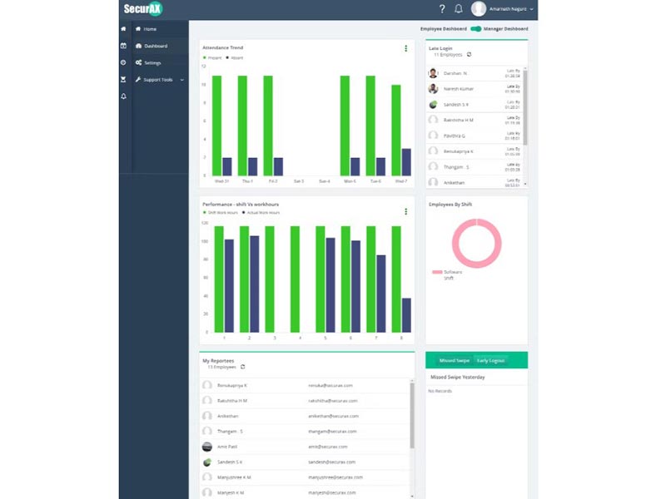This screenshot has width=666, height=499.
Task: Refresh the My Reportees list
Action: tap(242, 367)
